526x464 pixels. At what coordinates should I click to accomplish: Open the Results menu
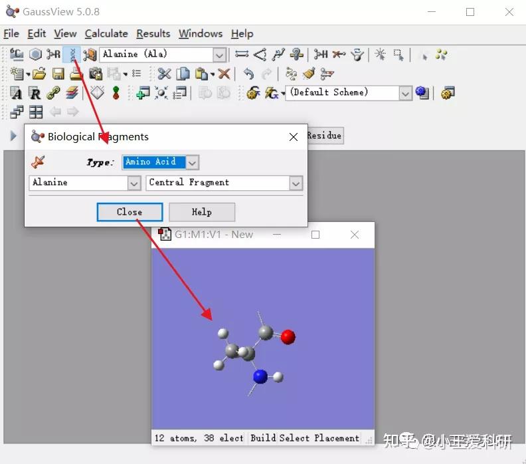tap(153, 34)
